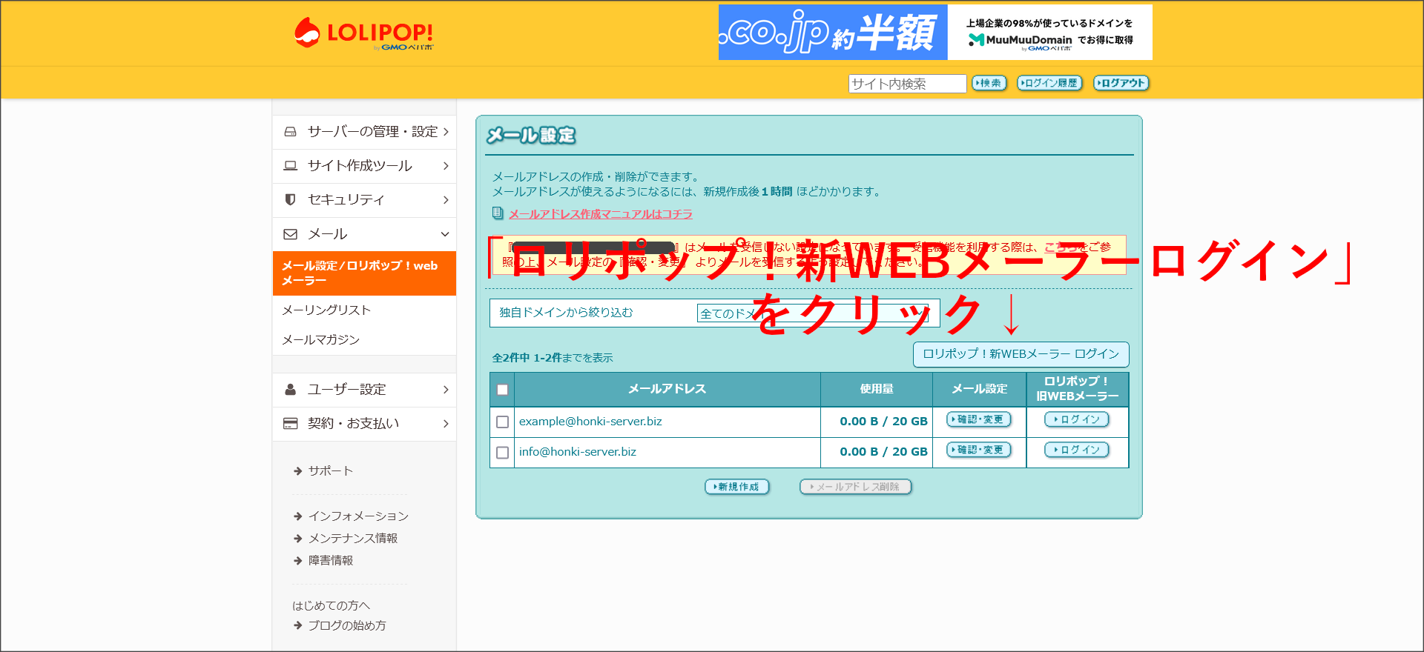Open メーリングリスト in the sidebar
The width and height of the screenshot is (1424, 652).
(326, 310)
